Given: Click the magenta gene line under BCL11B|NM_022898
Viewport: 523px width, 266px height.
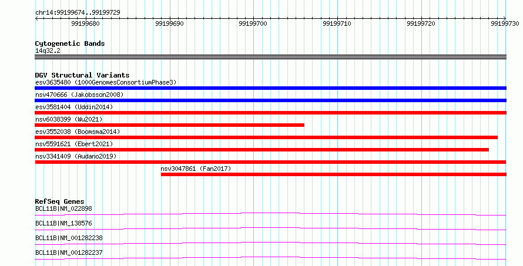Looking at the screenshot, I should coord(270,214).
